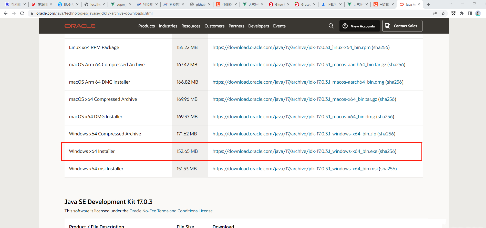
Task: Open sha256 link for Windows msi installer
Action: coord(388,169)
